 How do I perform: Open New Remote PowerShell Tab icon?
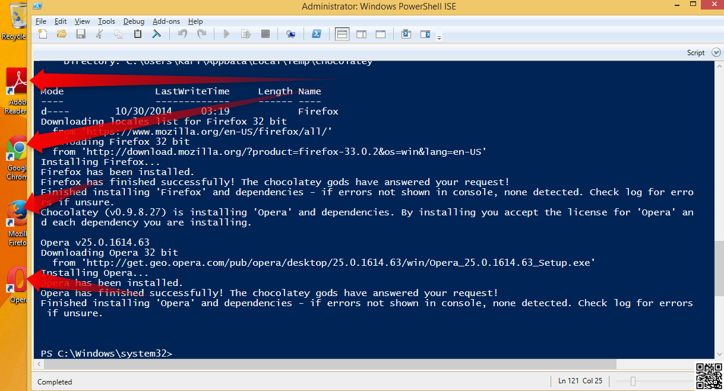pyautogui.click(x=290, y=34)
